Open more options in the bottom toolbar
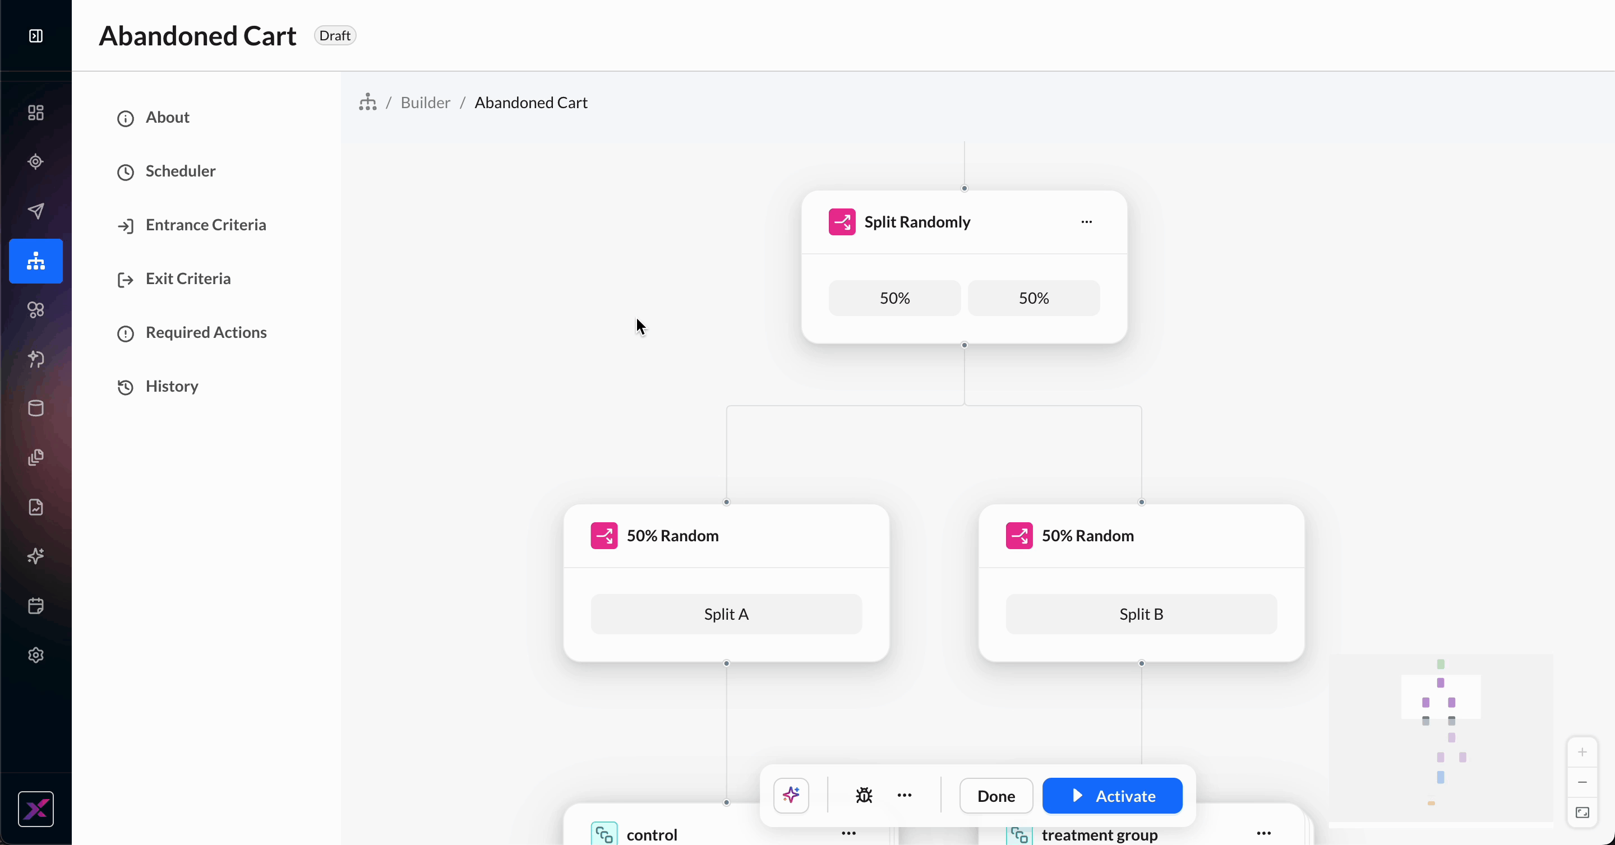 coord(904,796)
